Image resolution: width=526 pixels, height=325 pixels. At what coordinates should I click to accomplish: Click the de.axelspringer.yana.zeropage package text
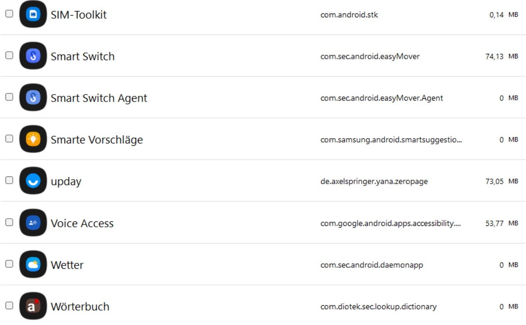(x=374, y=181)
